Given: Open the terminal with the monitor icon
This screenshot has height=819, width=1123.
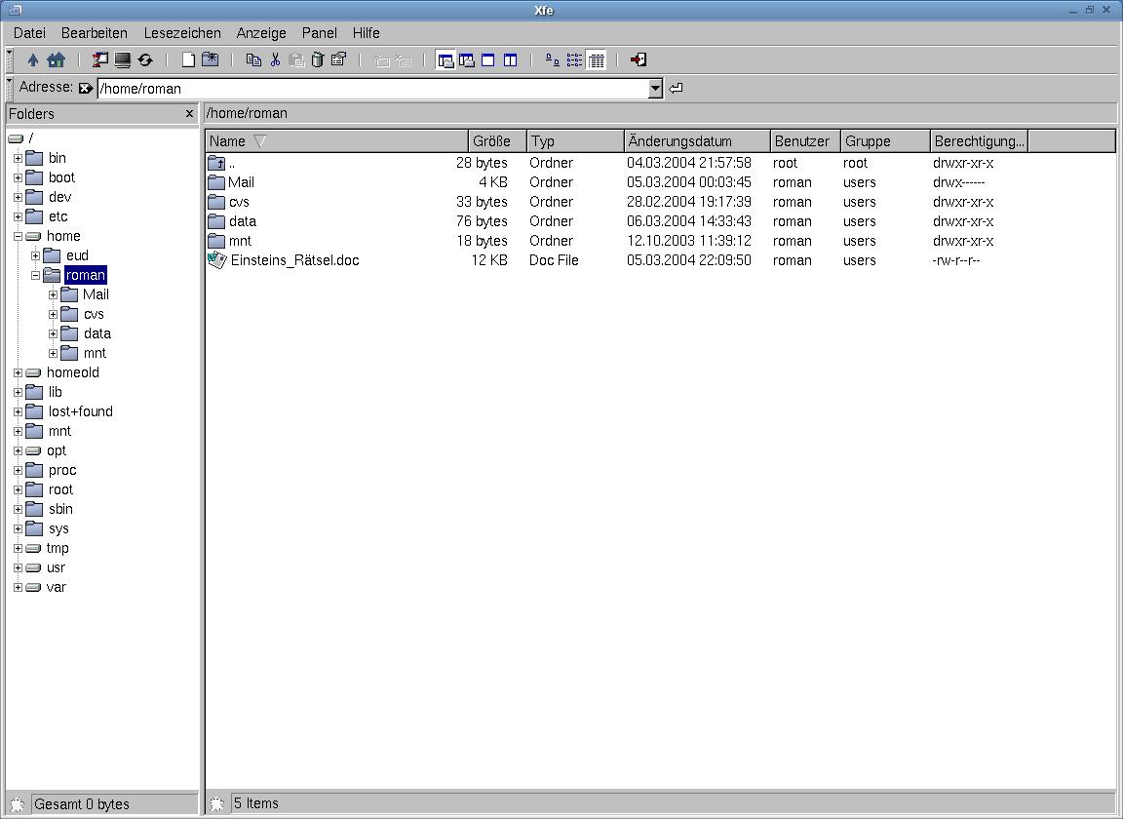Looking at the screenshot, I should point(123,60).
